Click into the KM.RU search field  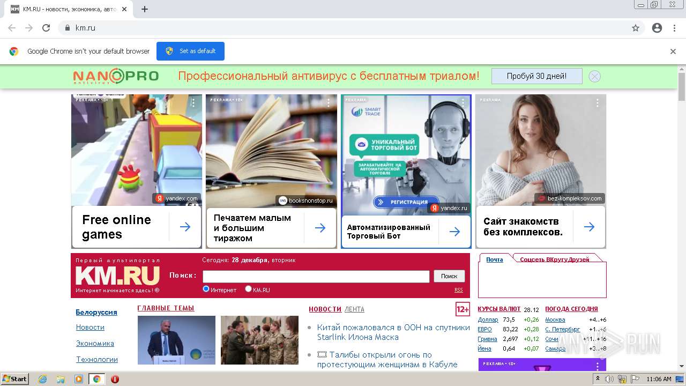(316, 276)
